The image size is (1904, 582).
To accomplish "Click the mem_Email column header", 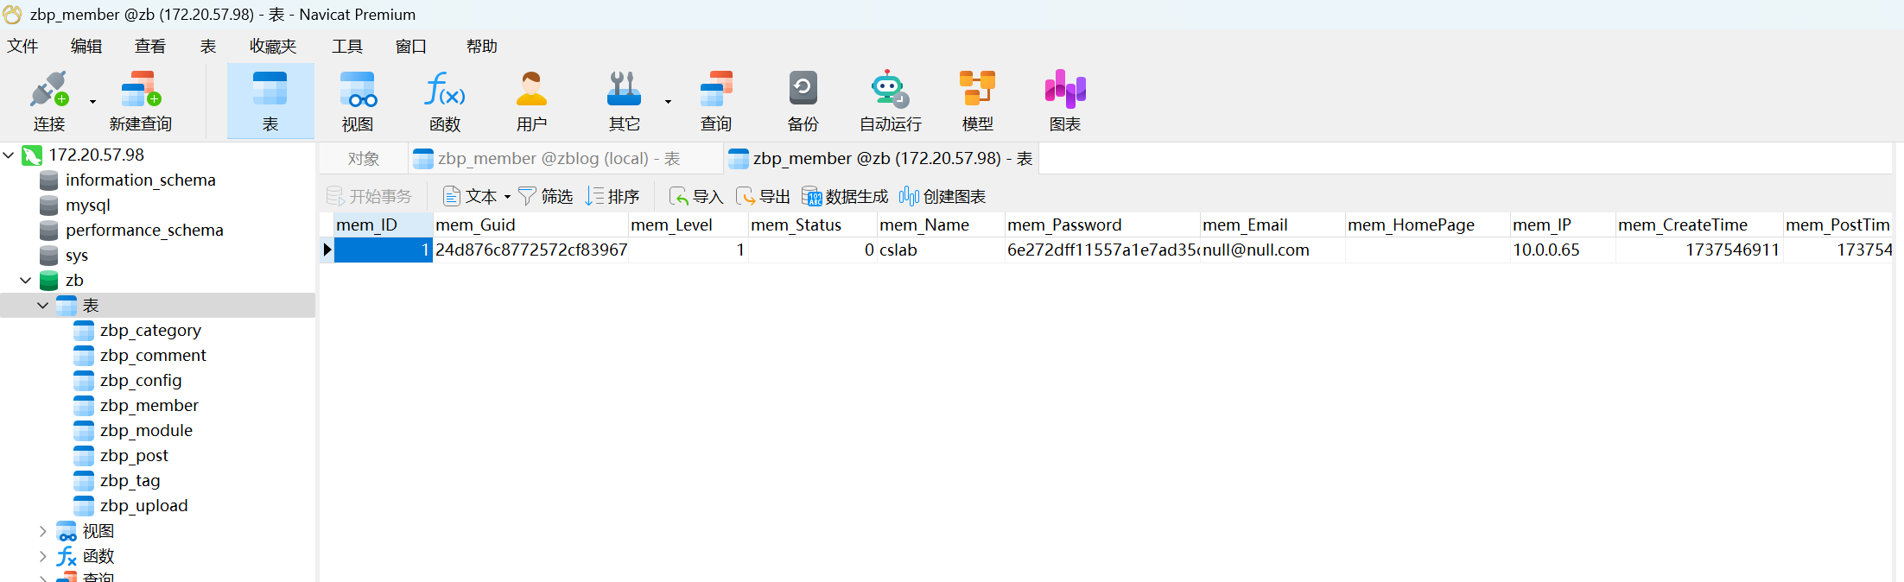I will [1272, 225].
